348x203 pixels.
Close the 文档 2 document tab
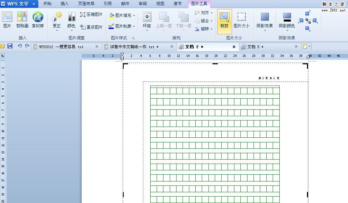234,47
